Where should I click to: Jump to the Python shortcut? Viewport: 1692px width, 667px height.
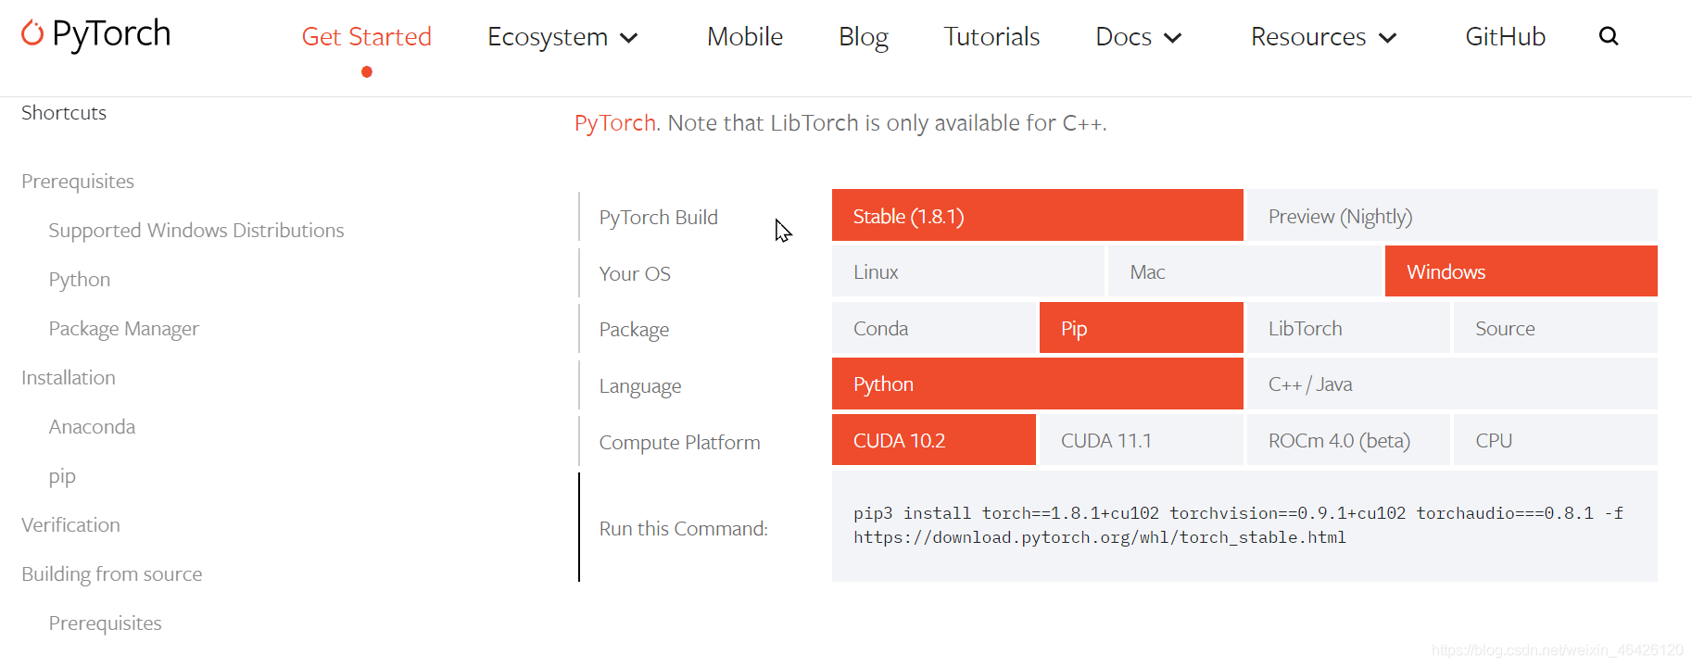point(80,280)
